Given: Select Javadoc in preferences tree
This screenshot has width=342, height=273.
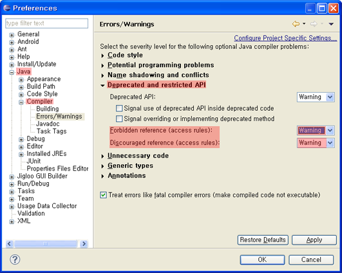Looking at the screenshot, I should click(48, 124).
